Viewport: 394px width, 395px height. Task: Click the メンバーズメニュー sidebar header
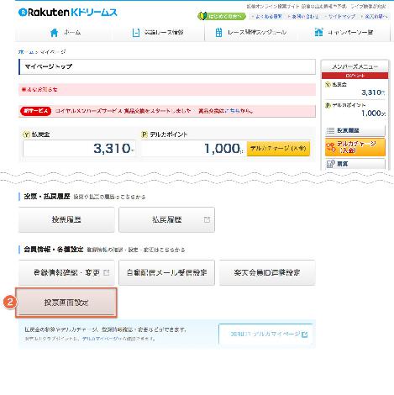355,66
